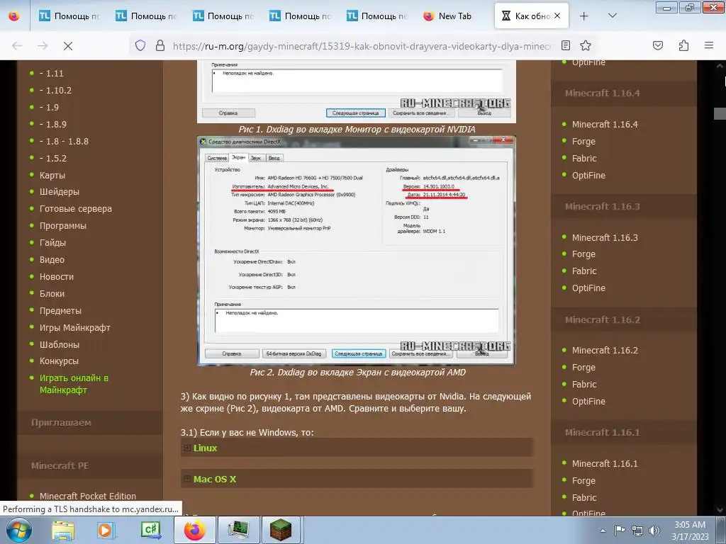Show hidden tray icons arrow
This screenshot has width=726, height=544.
[x=603, y=531]
